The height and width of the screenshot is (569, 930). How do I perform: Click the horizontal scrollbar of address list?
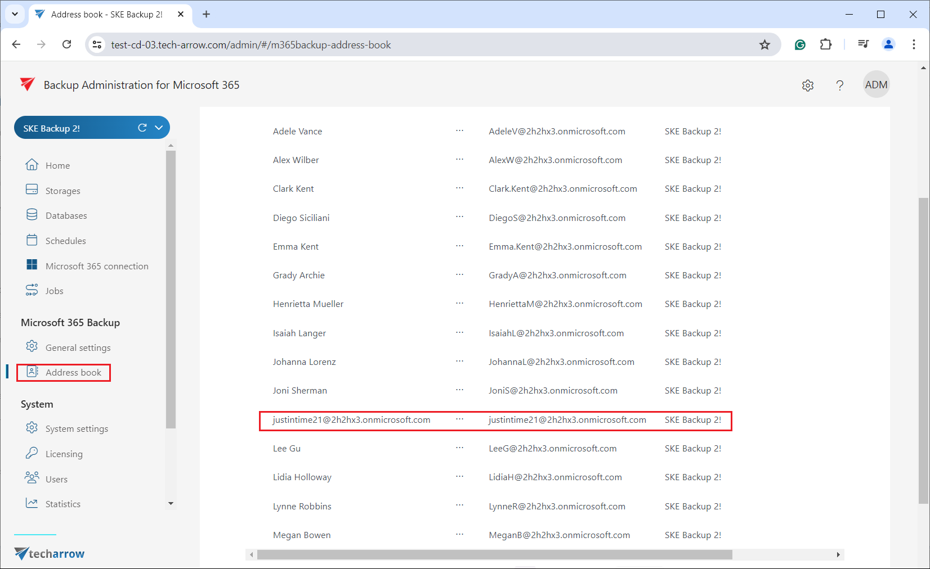point(494,555)
